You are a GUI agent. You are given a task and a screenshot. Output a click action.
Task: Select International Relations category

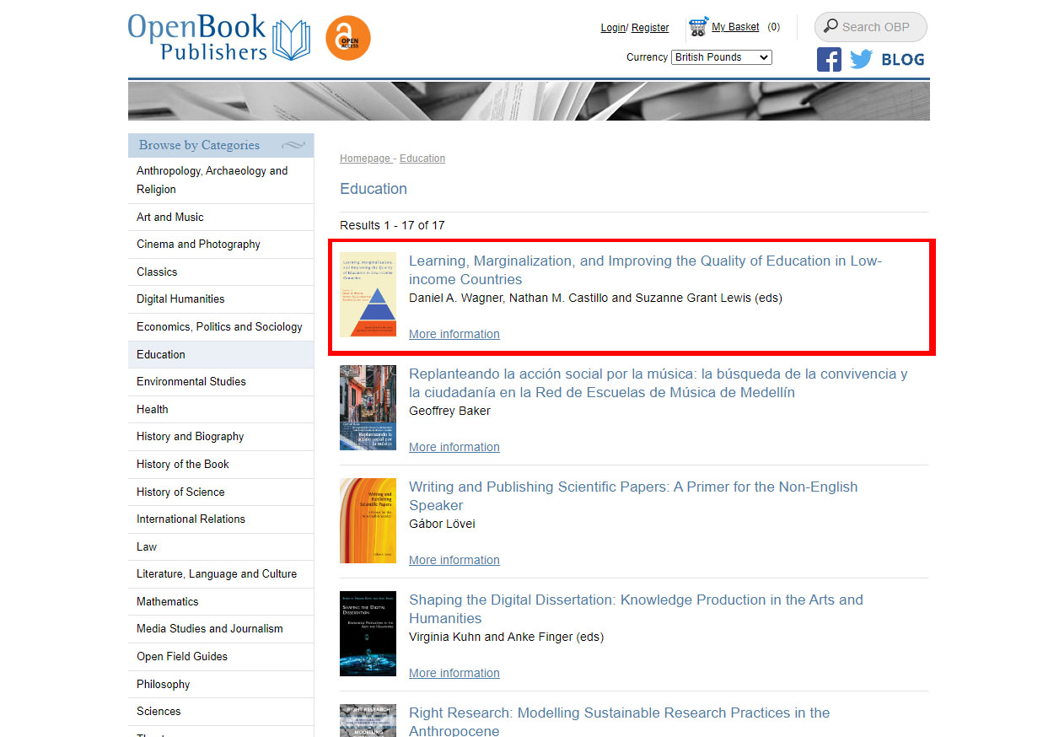point(221,519)
